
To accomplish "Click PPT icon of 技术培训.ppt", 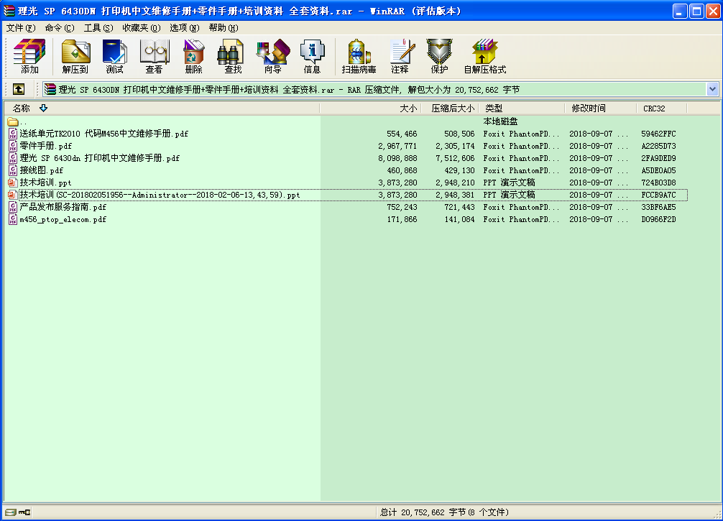I will pyautogui.click(x=13, y=183).
